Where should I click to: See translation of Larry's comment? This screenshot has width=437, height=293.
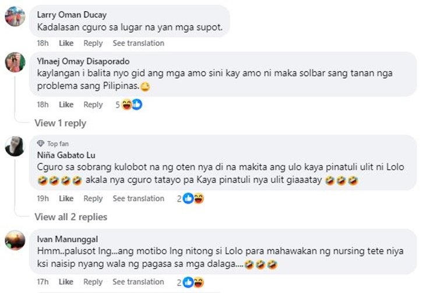tap(139, 43)
